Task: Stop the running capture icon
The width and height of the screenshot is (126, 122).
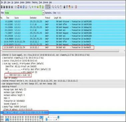Action: pos(9,7)
